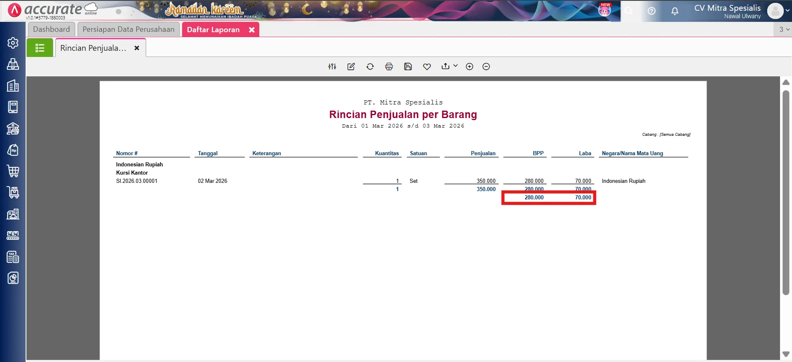This screenshot has width=792, height=362.
Task: Mark report as favorite with heart icon
Action: 427,66
